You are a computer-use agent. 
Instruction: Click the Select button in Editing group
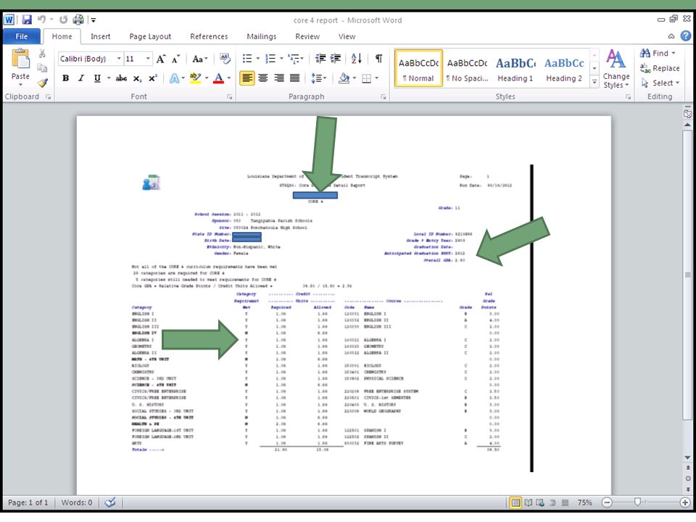tap(660, 83)
